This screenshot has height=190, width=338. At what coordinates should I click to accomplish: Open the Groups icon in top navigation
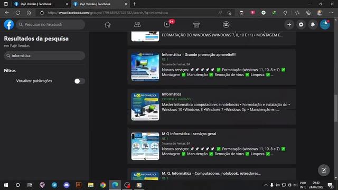click(226, 25)
